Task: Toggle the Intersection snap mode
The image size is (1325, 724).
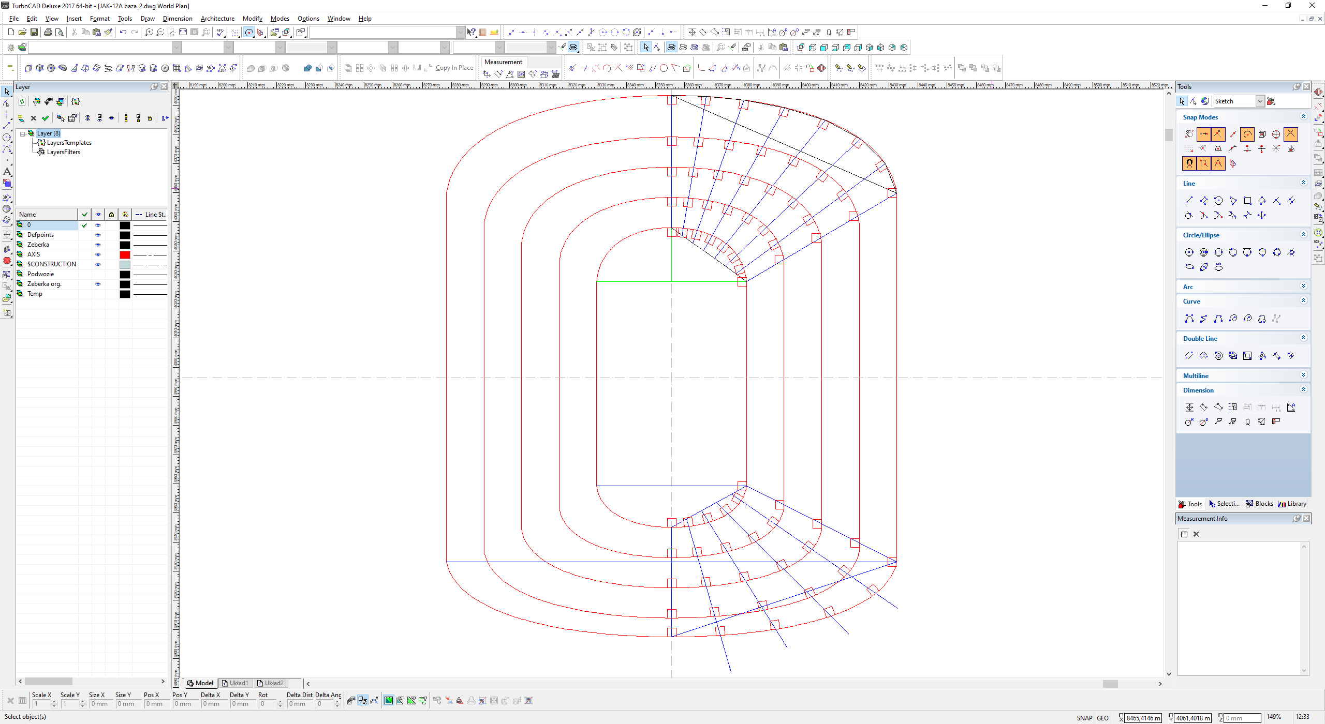Action: pyautogui.click(x=1291, y=134)
